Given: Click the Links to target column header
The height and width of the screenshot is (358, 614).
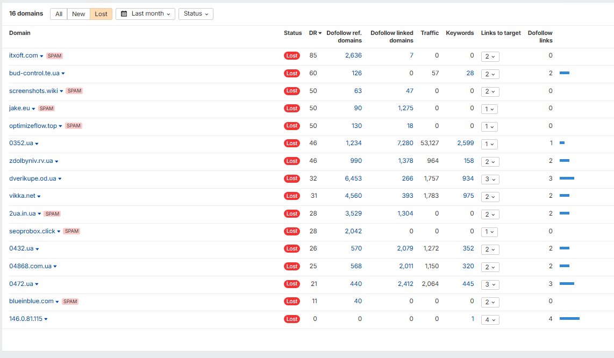Looking at the screenshot, I should click(501, 33).
